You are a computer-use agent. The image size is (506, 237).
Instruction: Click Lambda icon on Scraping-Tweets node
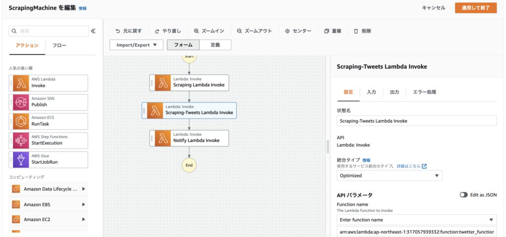[155, 110]
